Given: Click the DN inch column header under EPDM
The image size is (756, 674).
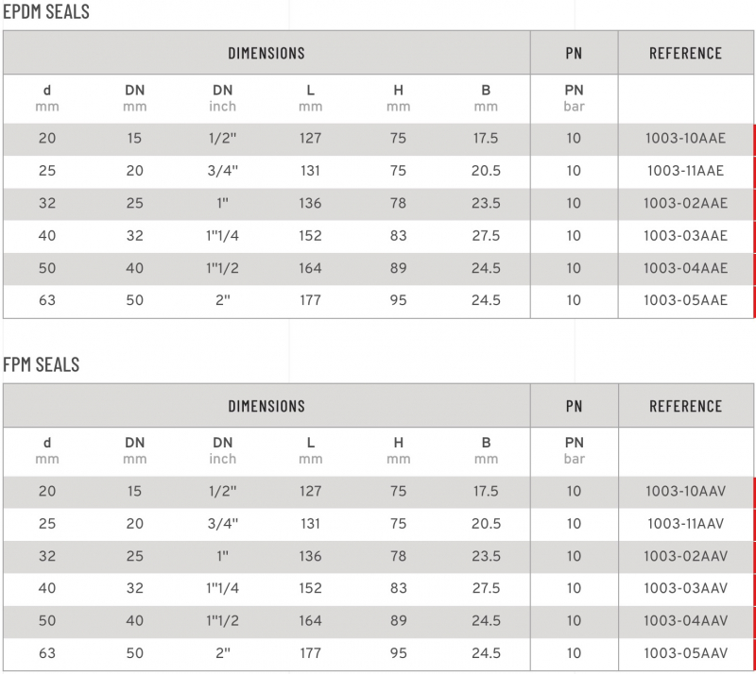Looking at the screenshot, I should pyautogui.click(x=223, y=98).
